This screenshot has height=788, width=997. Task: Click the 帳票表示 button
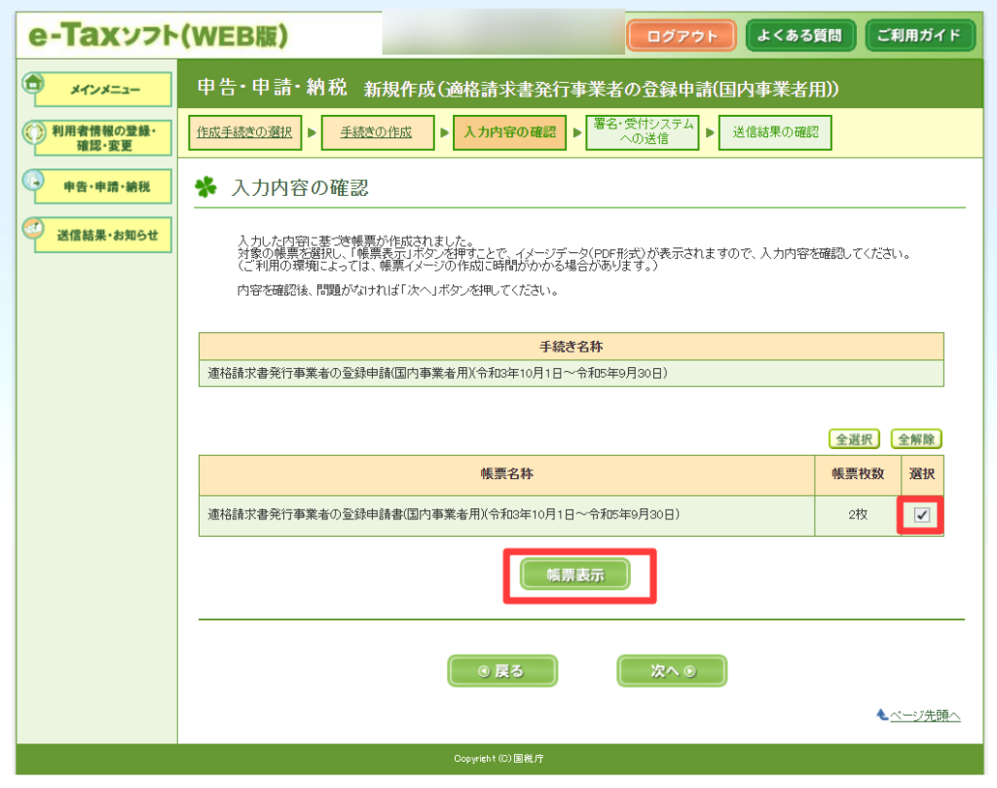click(x=575, y=575)
